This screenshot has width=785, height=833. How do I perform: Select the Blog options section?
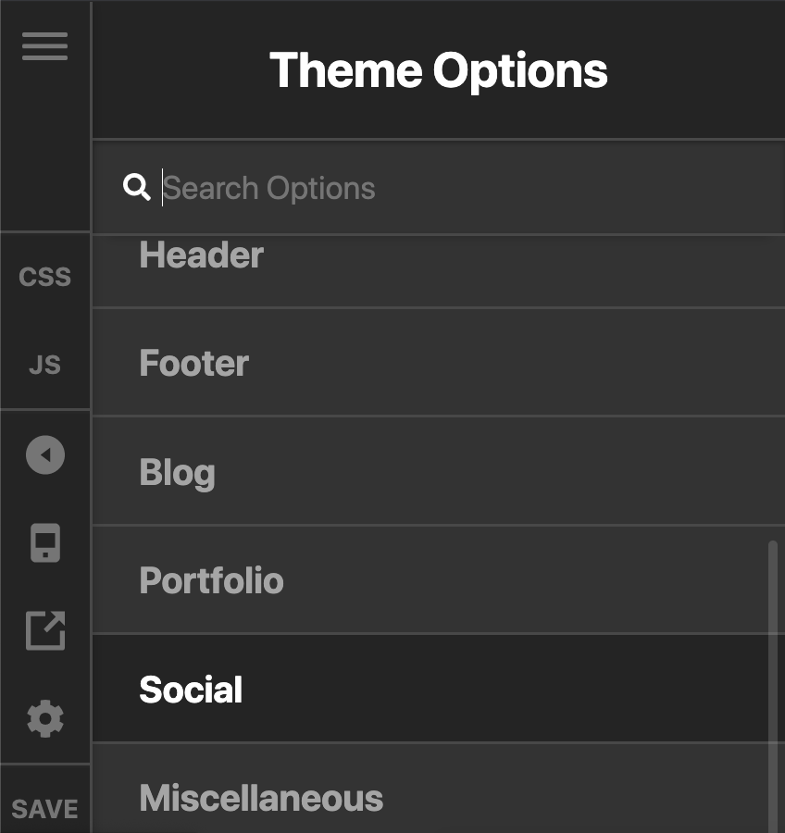tap(439, 472)
